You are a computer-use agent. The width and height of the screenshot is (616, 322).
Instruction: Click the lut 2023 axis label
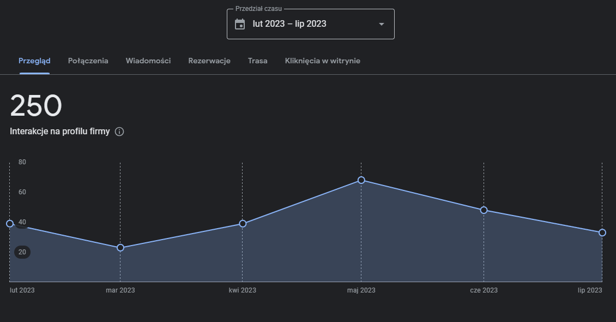[x=22, y=290]
